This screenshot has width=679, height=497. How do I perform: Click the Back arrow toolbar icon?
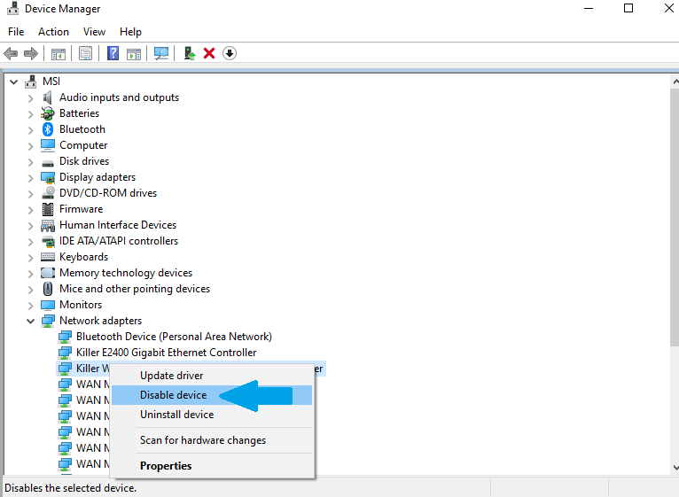coord(11,54)
